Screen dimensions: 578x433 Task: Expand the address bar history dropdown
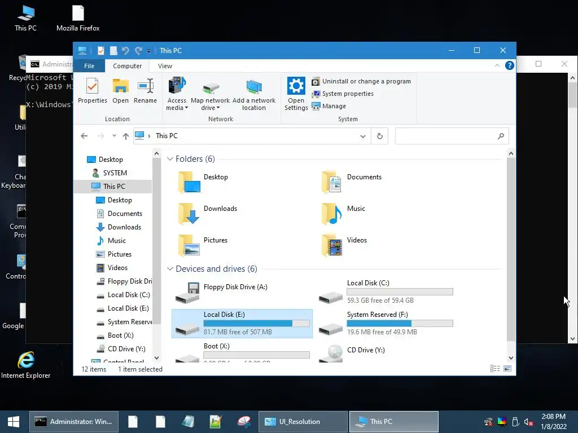point(363,136)
